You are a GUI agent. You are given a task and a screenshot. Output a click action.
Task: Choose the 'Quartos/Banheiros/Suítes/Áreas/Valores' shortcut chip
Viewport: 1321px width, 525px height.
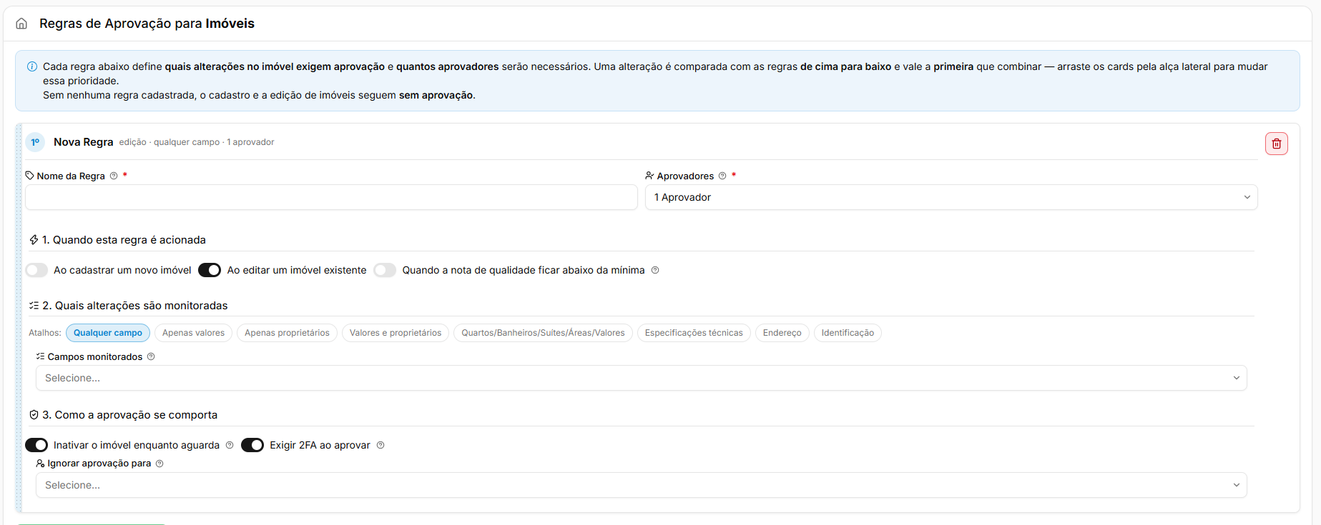tap(543, 333)
